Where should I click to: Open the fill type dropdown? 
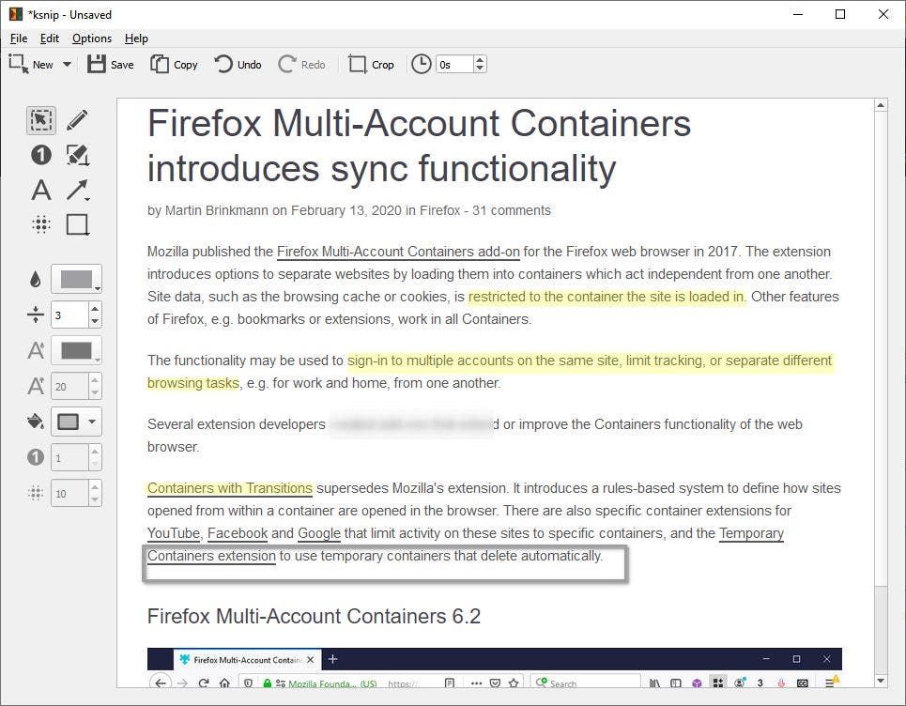(x=76, y=422)
